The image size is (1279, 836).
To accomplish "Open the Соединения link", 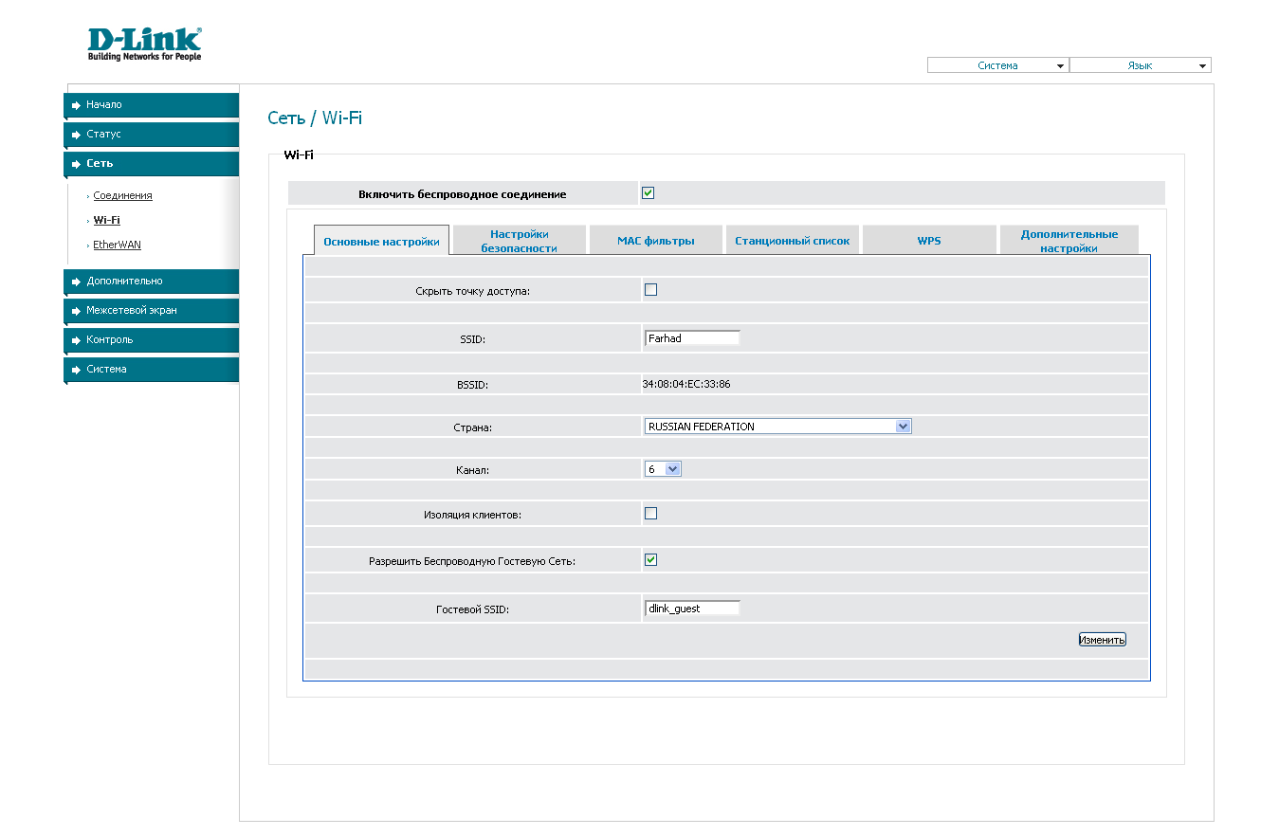I will point(122,195).
